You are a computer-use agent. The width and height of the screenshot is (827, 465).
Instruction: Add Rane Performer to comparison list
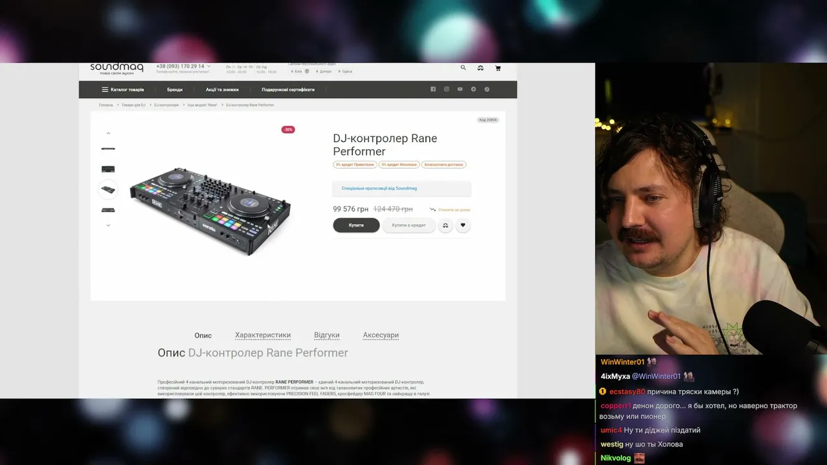point(445,225)
